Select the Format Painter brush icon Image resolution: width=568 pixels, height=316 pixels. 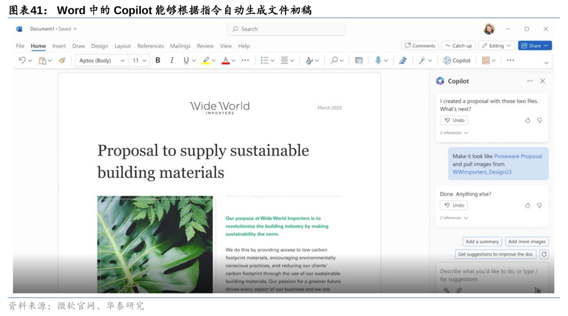[x=62, y=60]
